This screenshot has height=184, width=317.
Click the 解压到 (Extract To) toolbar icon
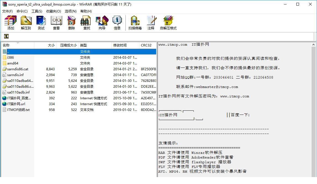(x=26, y=20)
